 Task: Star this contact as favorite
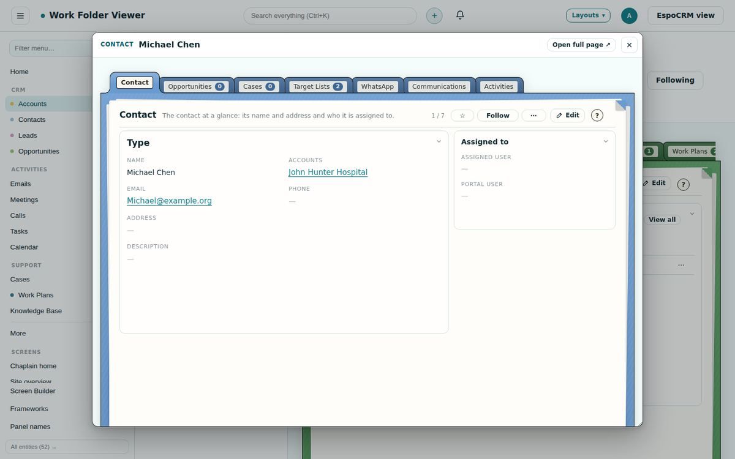pyautogui.click(x=462, y=115)
